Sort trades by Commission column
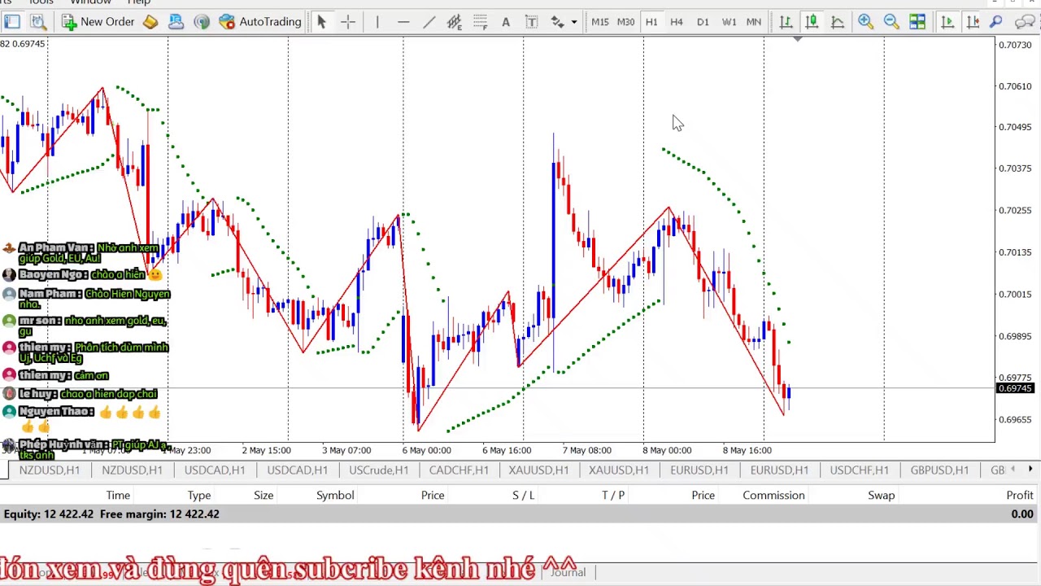This screenshot has height=586, width=1041. [x=773, y=495]
